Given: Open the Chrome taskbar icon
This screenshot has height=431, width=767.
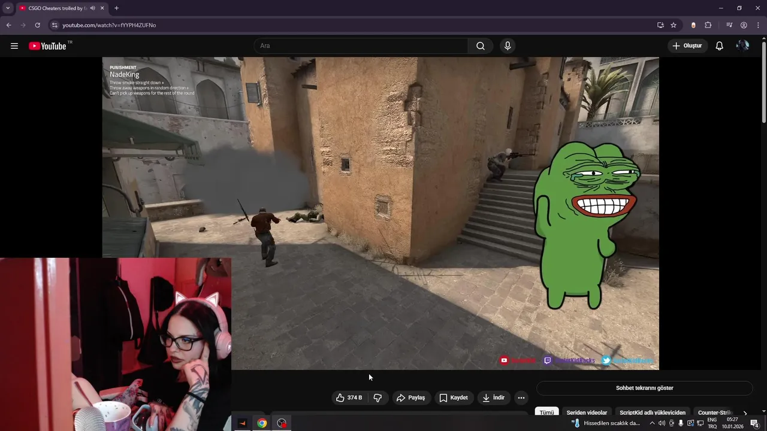Looking at the screenshot, I should pyautogui.click(x=262, y=423).
